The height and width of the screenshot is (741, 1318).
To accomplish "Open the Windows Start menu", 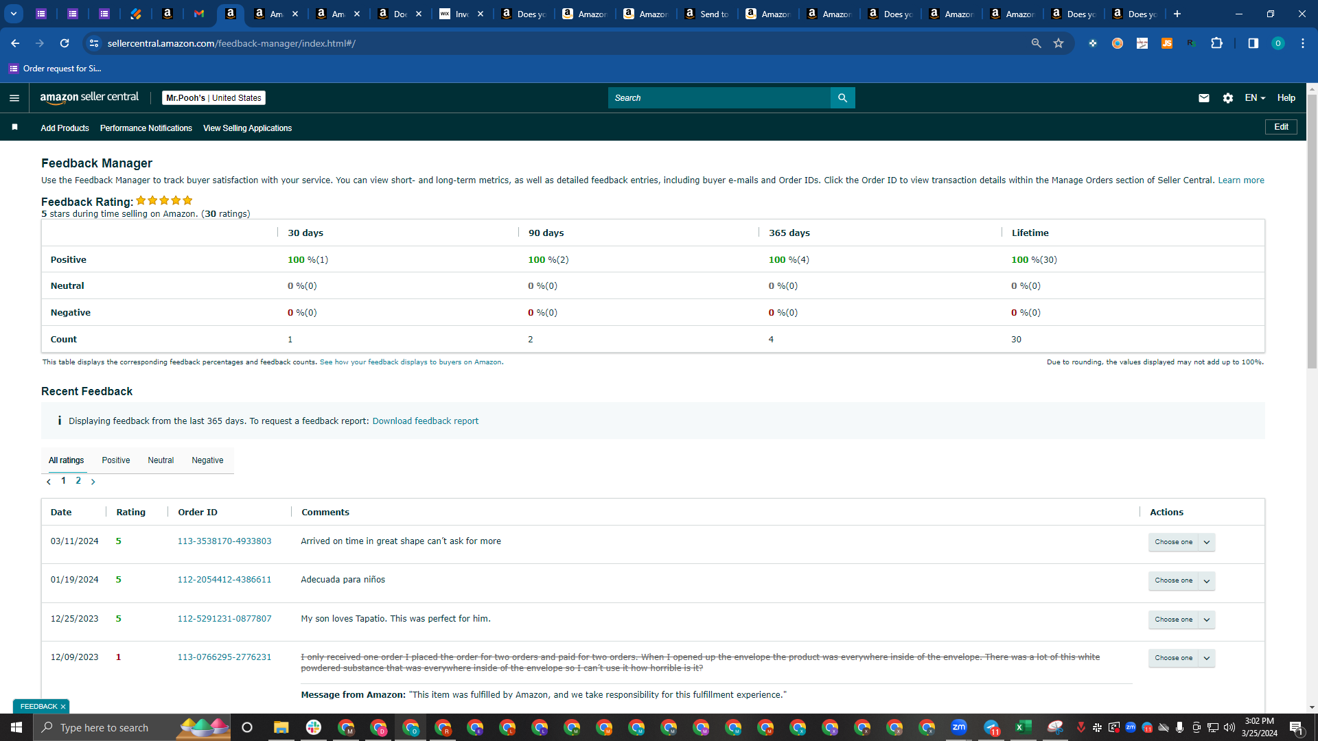I will point(16,727).
